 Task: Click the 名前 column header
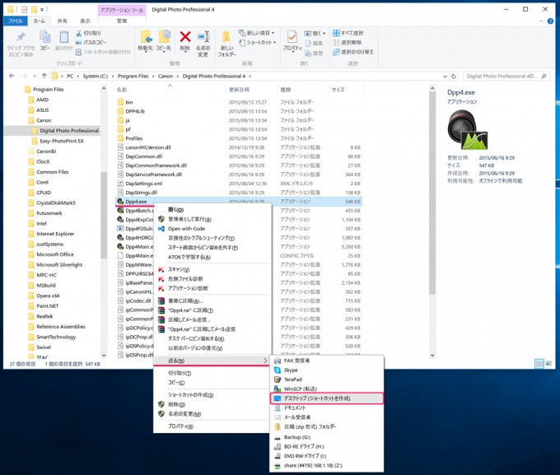170,90
